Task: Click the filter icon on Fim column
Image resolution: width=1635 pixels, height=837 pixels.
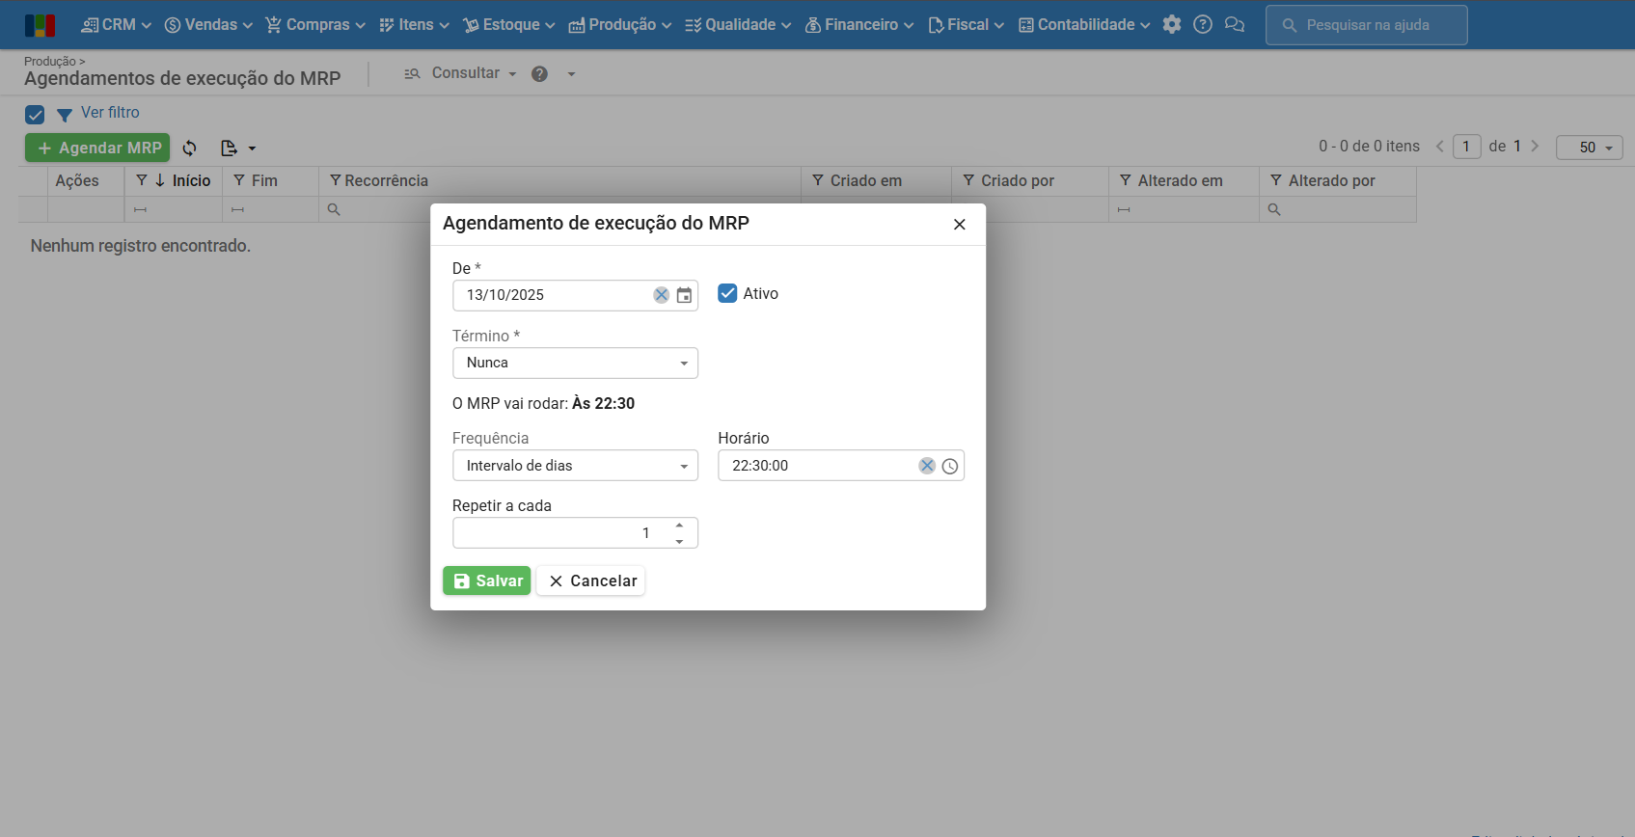Action: coord(239,180)
